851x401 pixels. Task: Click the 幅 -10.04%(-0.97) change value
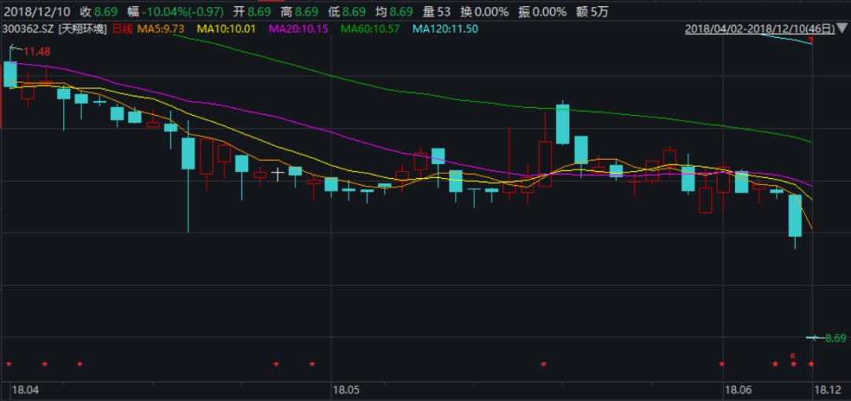tap(175, 11)
